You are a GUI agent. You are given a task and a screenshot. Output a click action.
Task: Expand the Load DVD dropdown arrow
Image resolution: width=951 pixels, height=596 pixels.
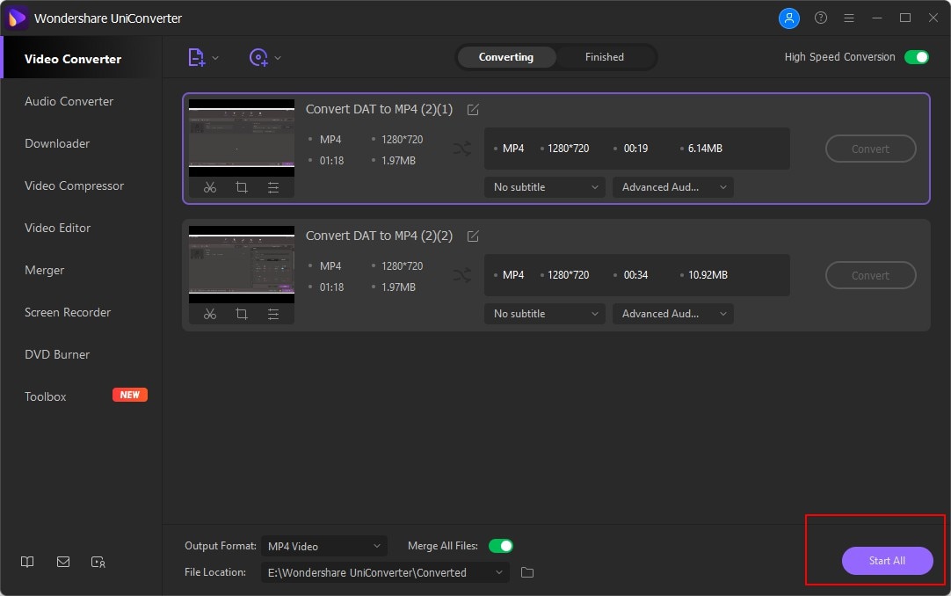click(x=278, y=58)
